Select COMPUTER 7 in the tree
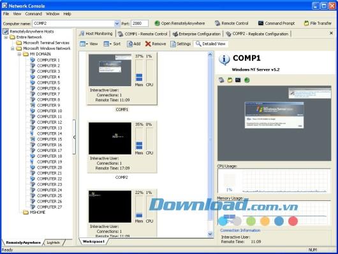 click(x=48, y=94)
